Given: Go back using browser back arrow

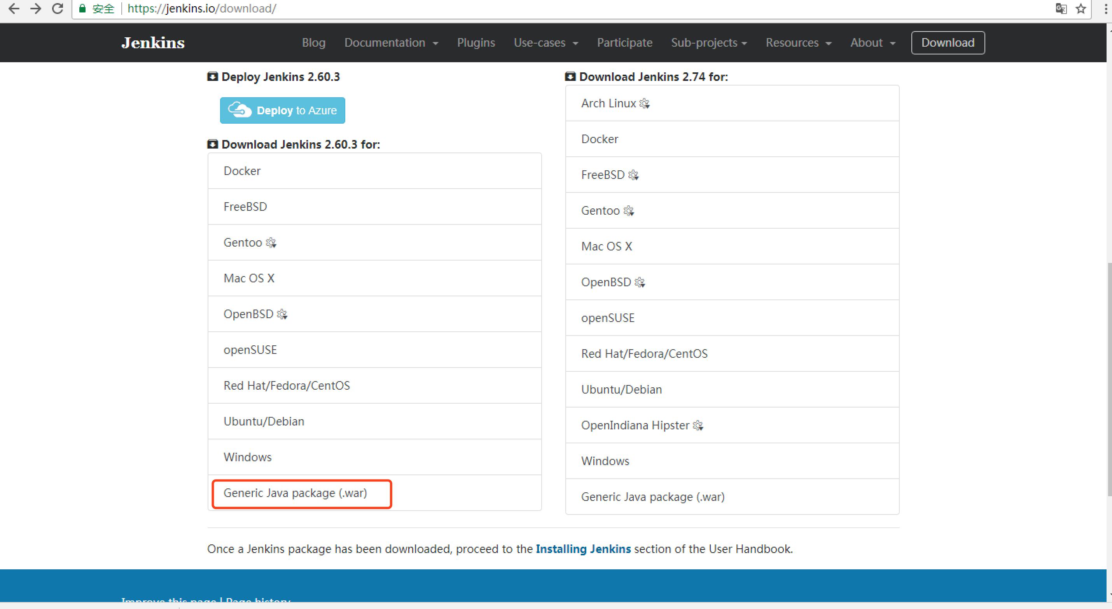Looking at the screenshot, I should tap(14, 9).
